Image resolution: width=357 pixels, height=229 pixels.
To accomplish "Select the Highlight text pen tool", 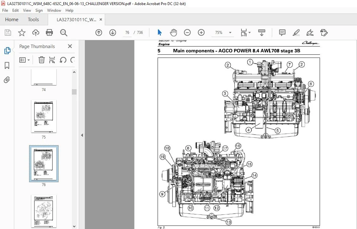I will click(296, 33).
